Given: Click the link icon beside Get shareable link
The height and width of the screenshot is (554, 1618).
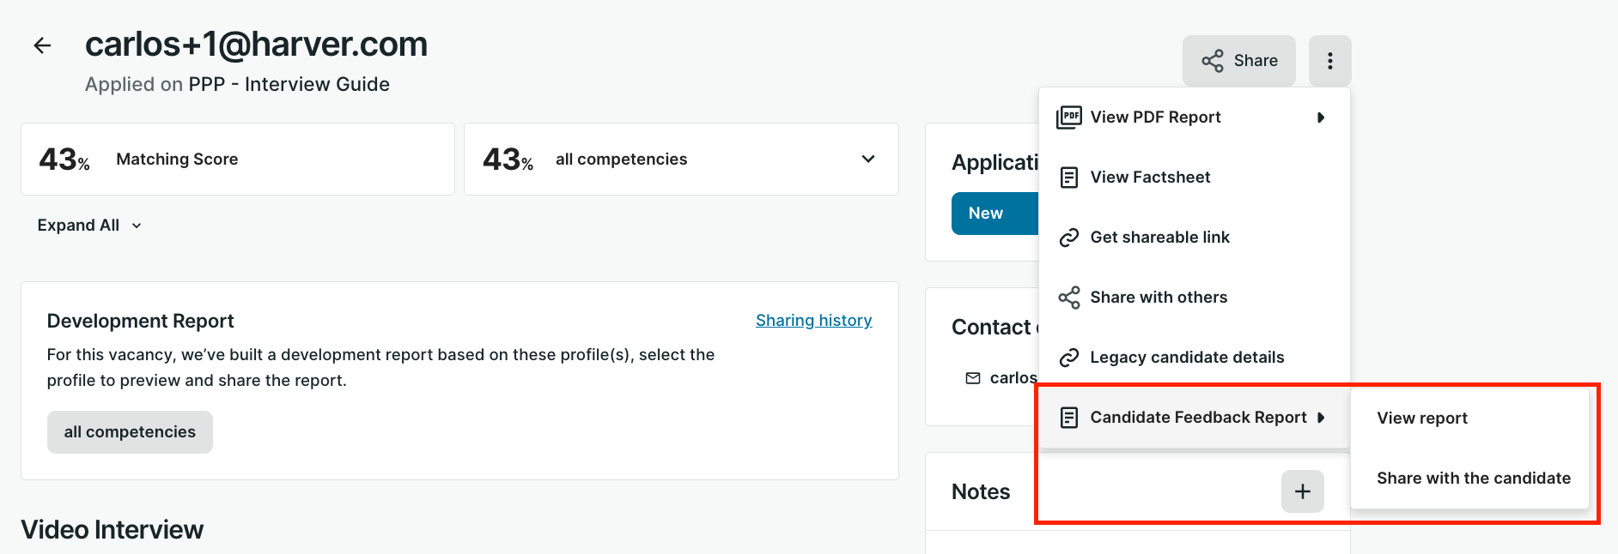Looking at the screenshot, I should tap(1069, 238).
